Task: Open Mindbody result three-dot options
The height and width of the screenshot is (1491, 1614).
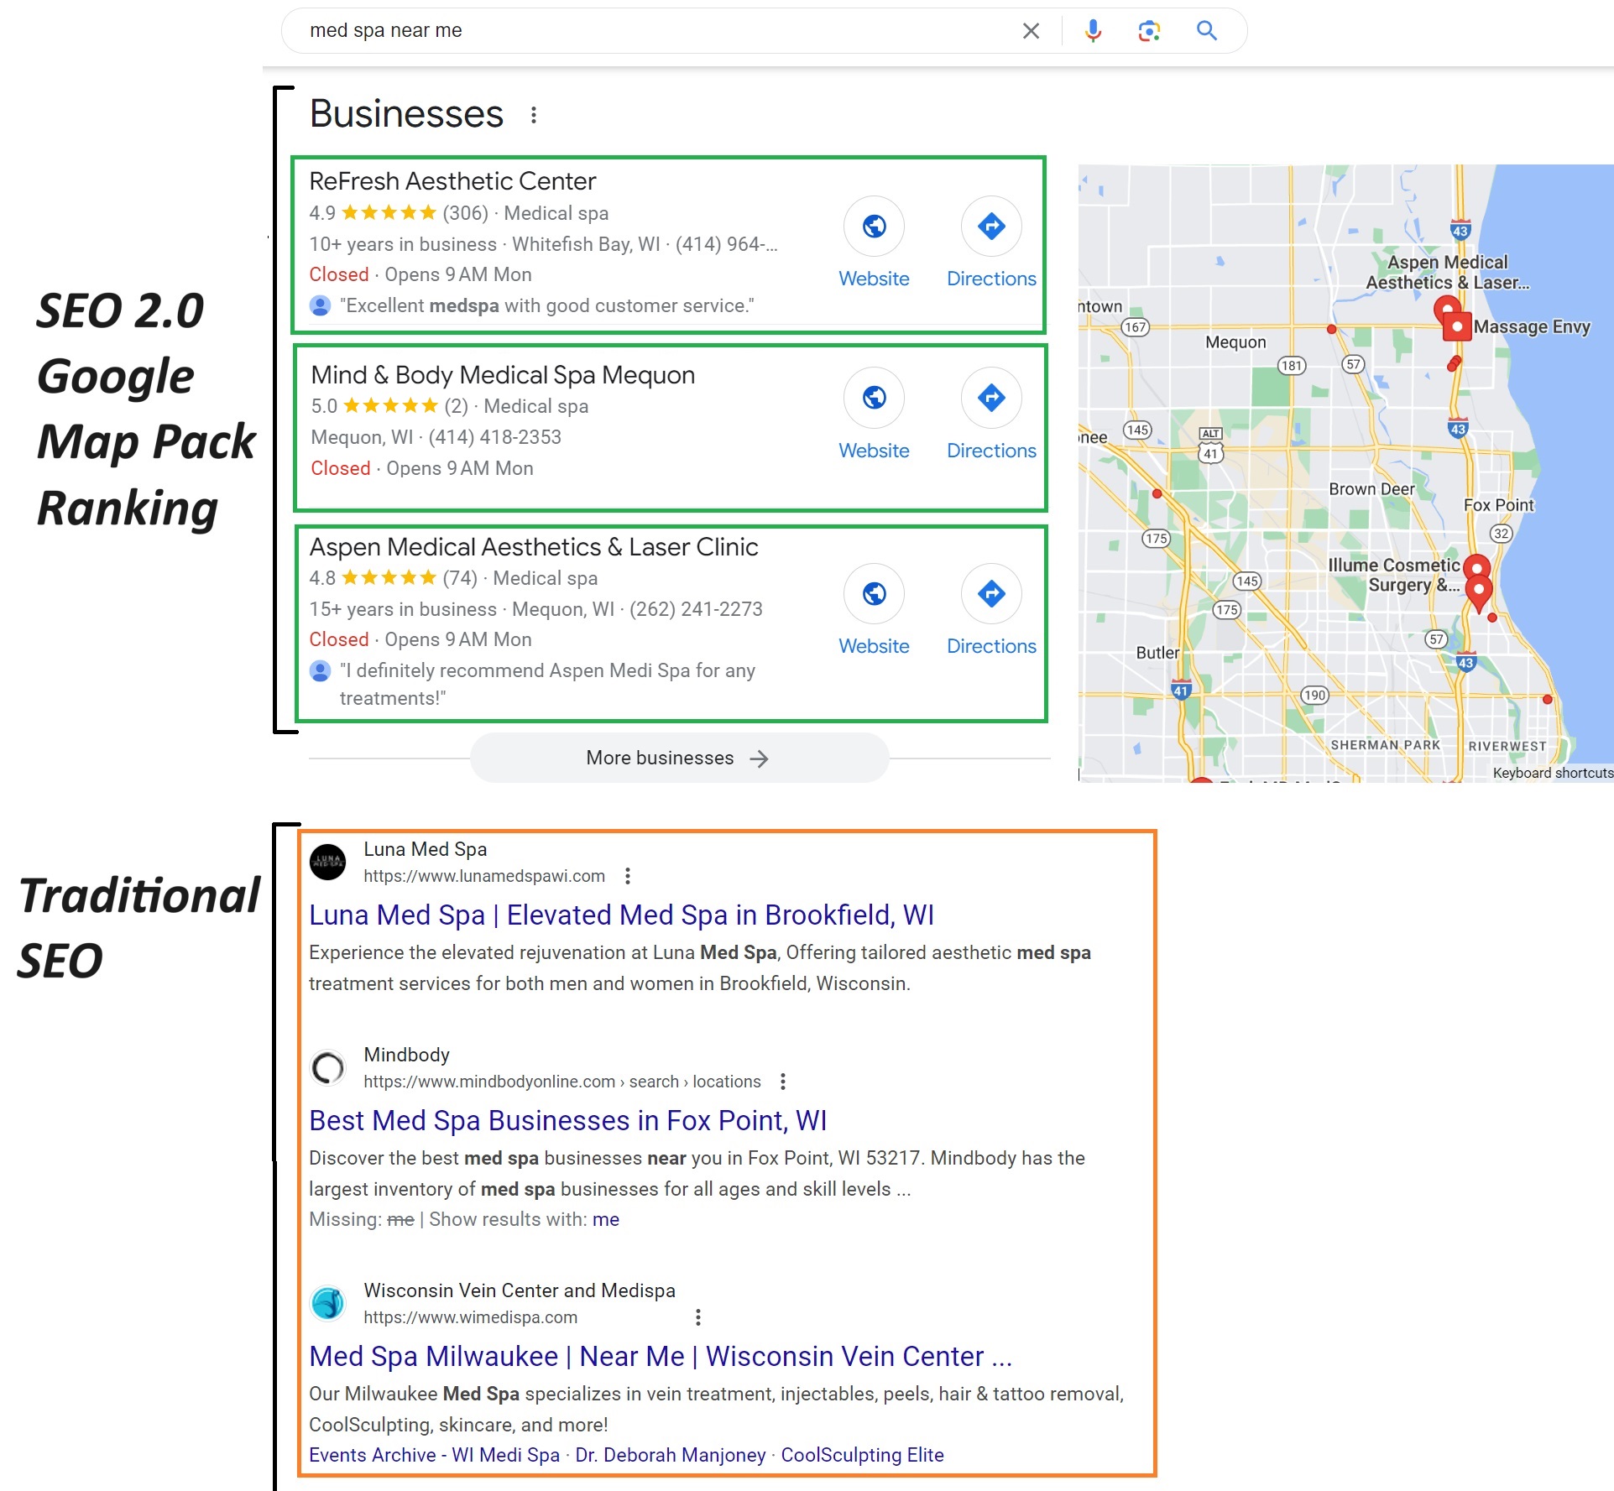Action: click(783, 1082)
